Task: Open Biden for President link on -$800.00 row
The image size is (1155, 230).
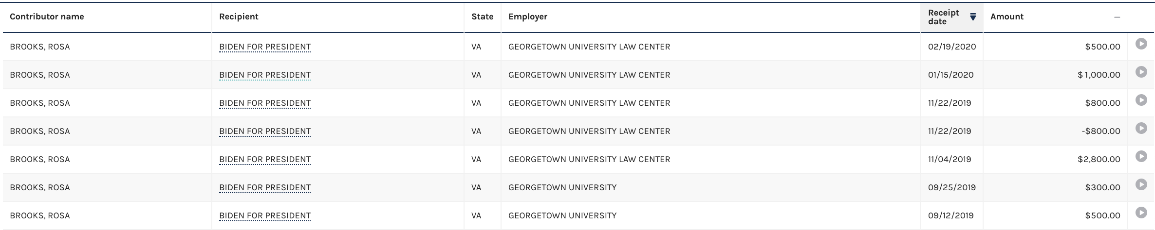Action: (x=265, y=131)
